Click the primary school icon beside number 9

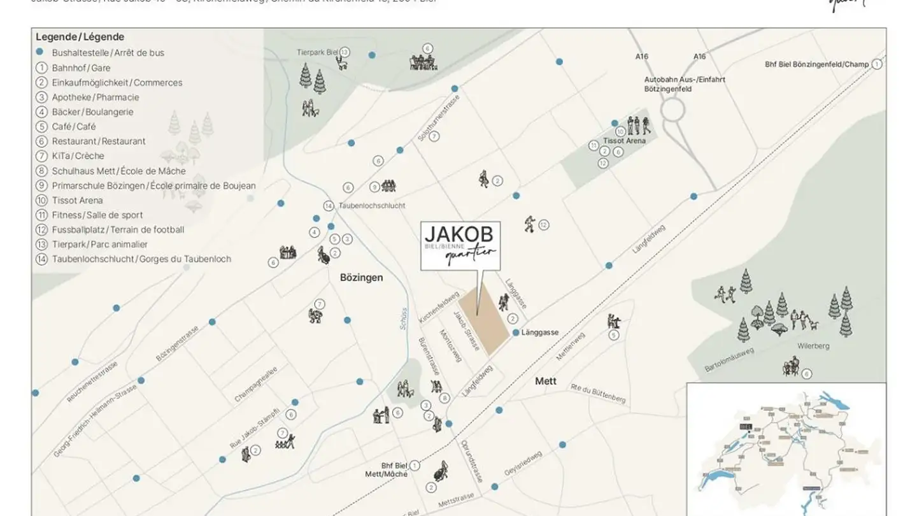tap(390, 186)
